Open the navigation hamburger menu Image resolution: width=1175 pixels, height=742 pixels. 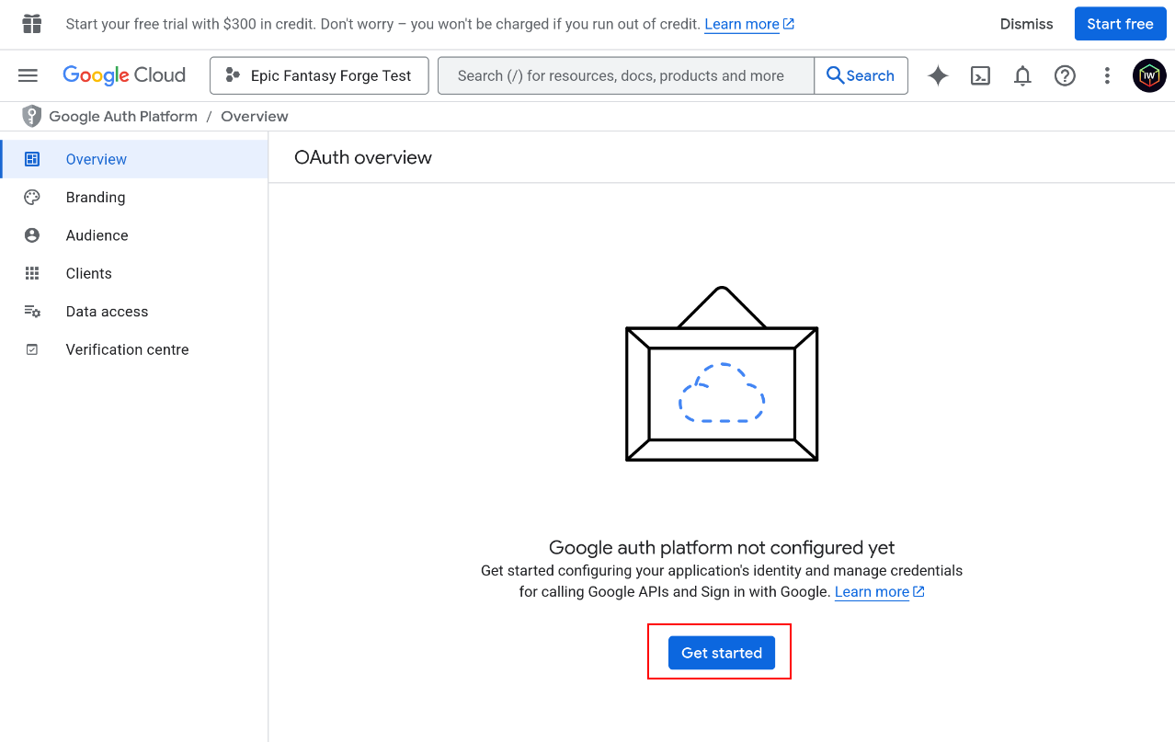point(28,75)
